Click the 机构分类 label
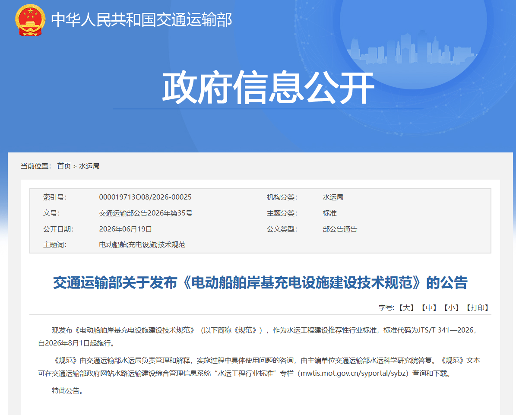This screenshot has width=516, height=415. [282, 197]
